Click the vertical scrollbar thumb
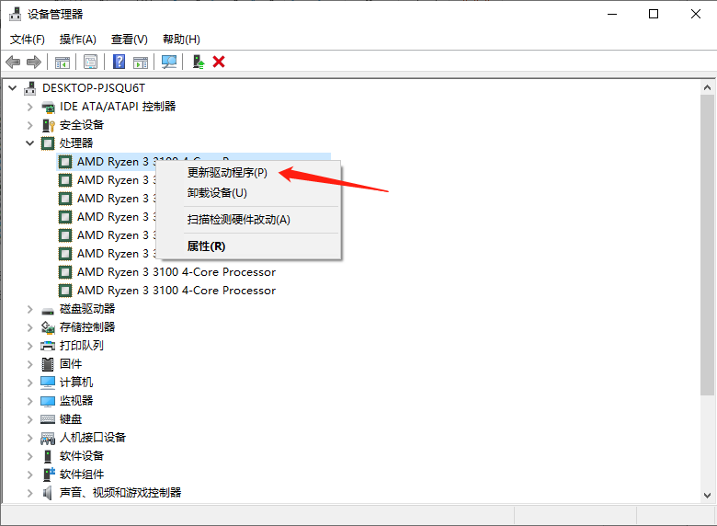Image resolution: width=717 pixels, height=526 pixels. click(x=707, y=246)
